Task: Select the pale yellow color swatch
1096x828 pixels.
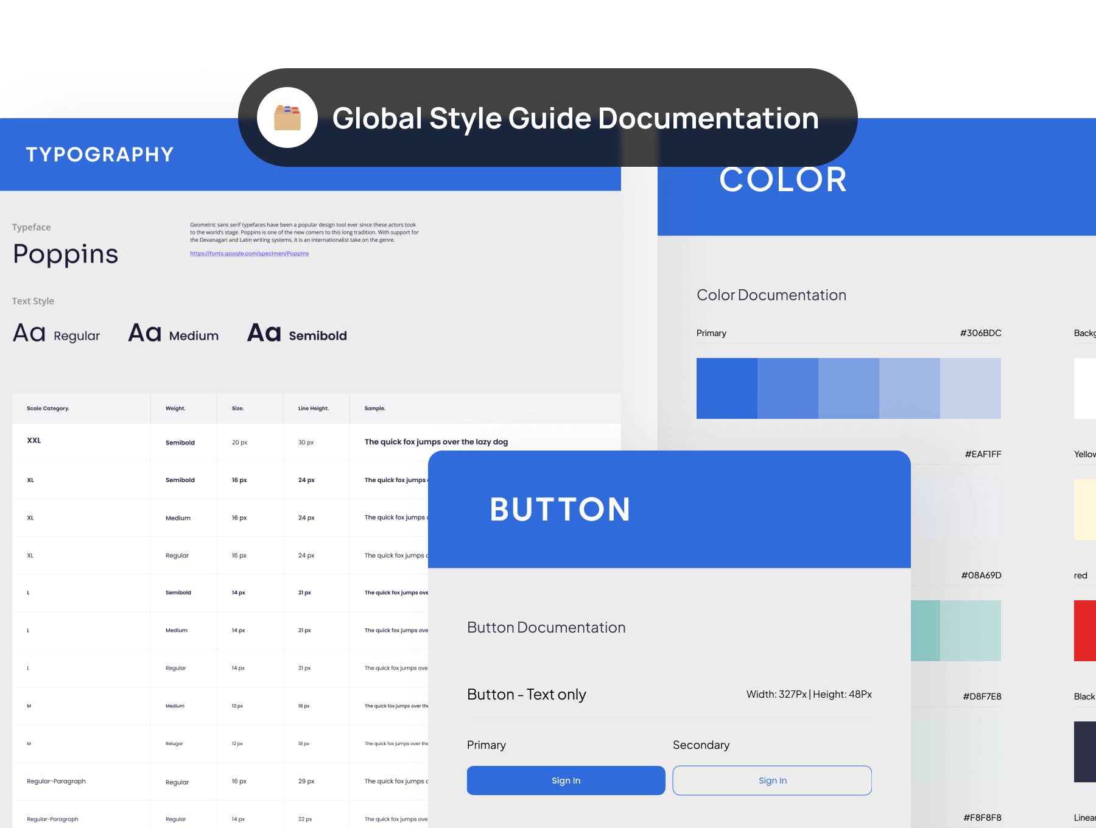Action: 1084,510
